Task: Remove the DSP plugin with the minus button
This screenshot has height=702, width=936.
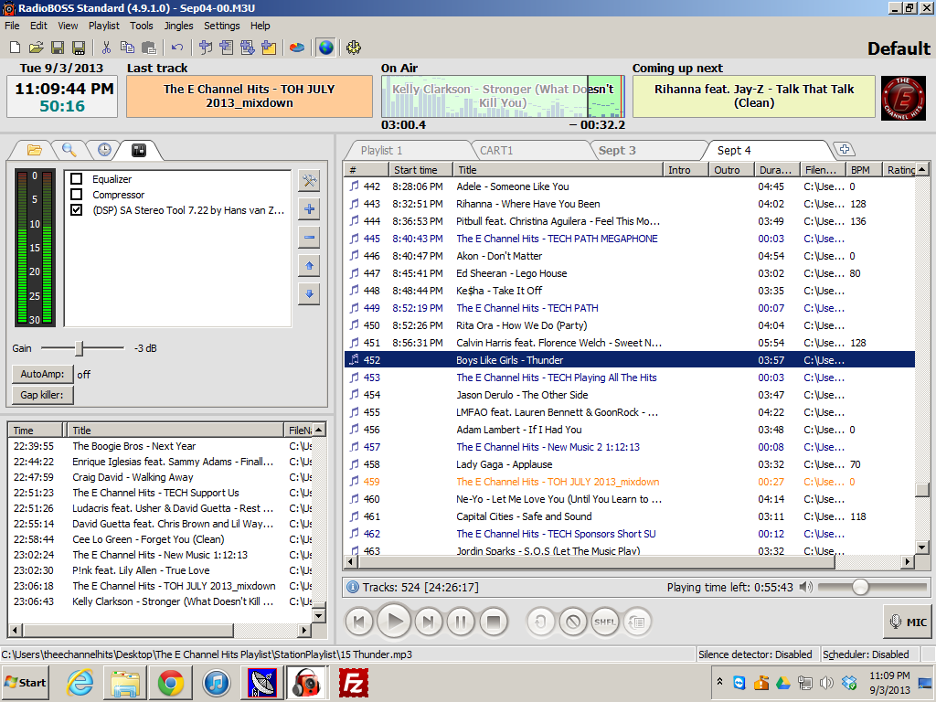Action: pos(309,237)
